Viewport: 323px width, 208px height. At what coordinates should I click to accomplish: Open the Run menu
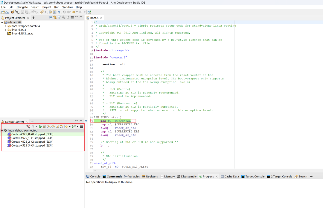57,7
